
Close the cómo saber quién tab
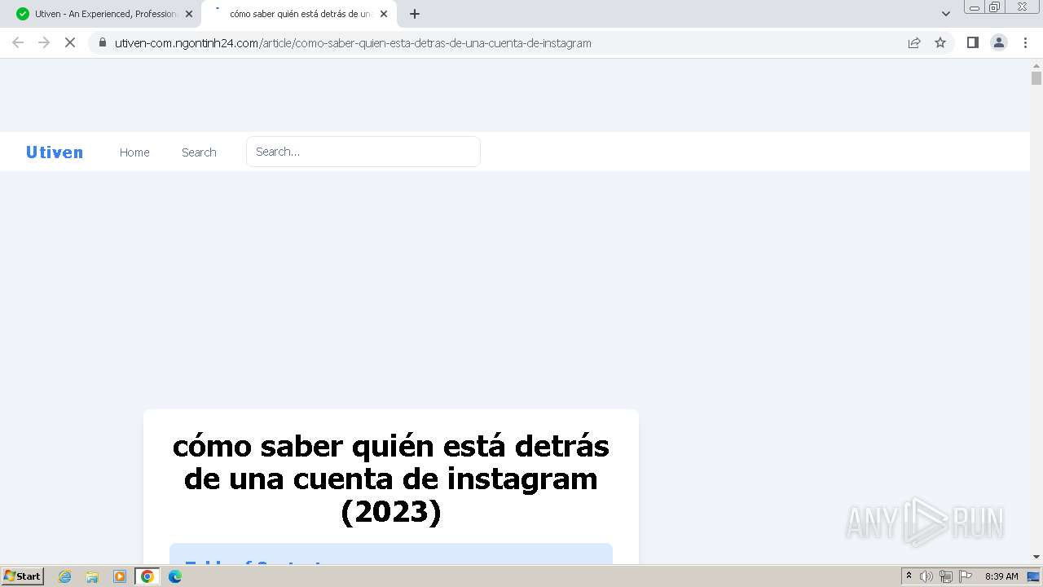pyautogui.click(x=384, y=14)
